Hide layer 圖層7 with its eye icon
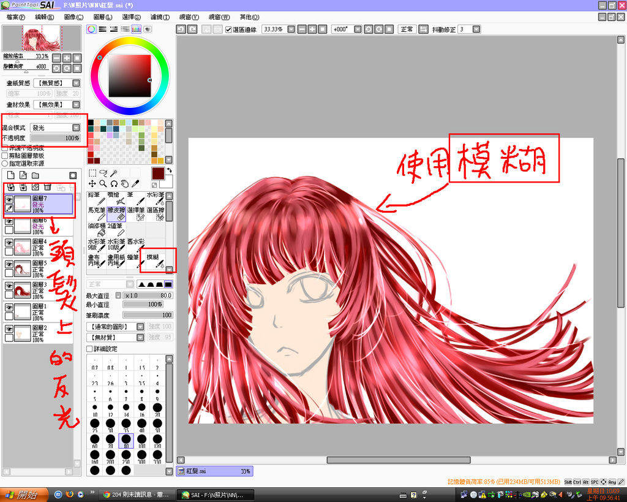The width and height of the screenshot is (627, 502). click(x=9, y=199)
